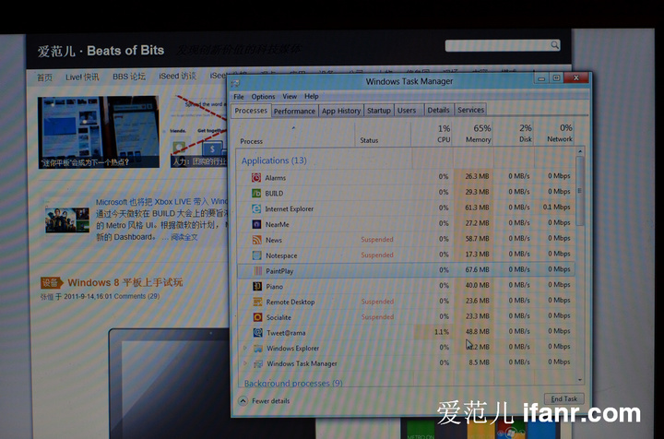Click Internet Explorer network value 0.1 Mbps

tap(556, 207)
